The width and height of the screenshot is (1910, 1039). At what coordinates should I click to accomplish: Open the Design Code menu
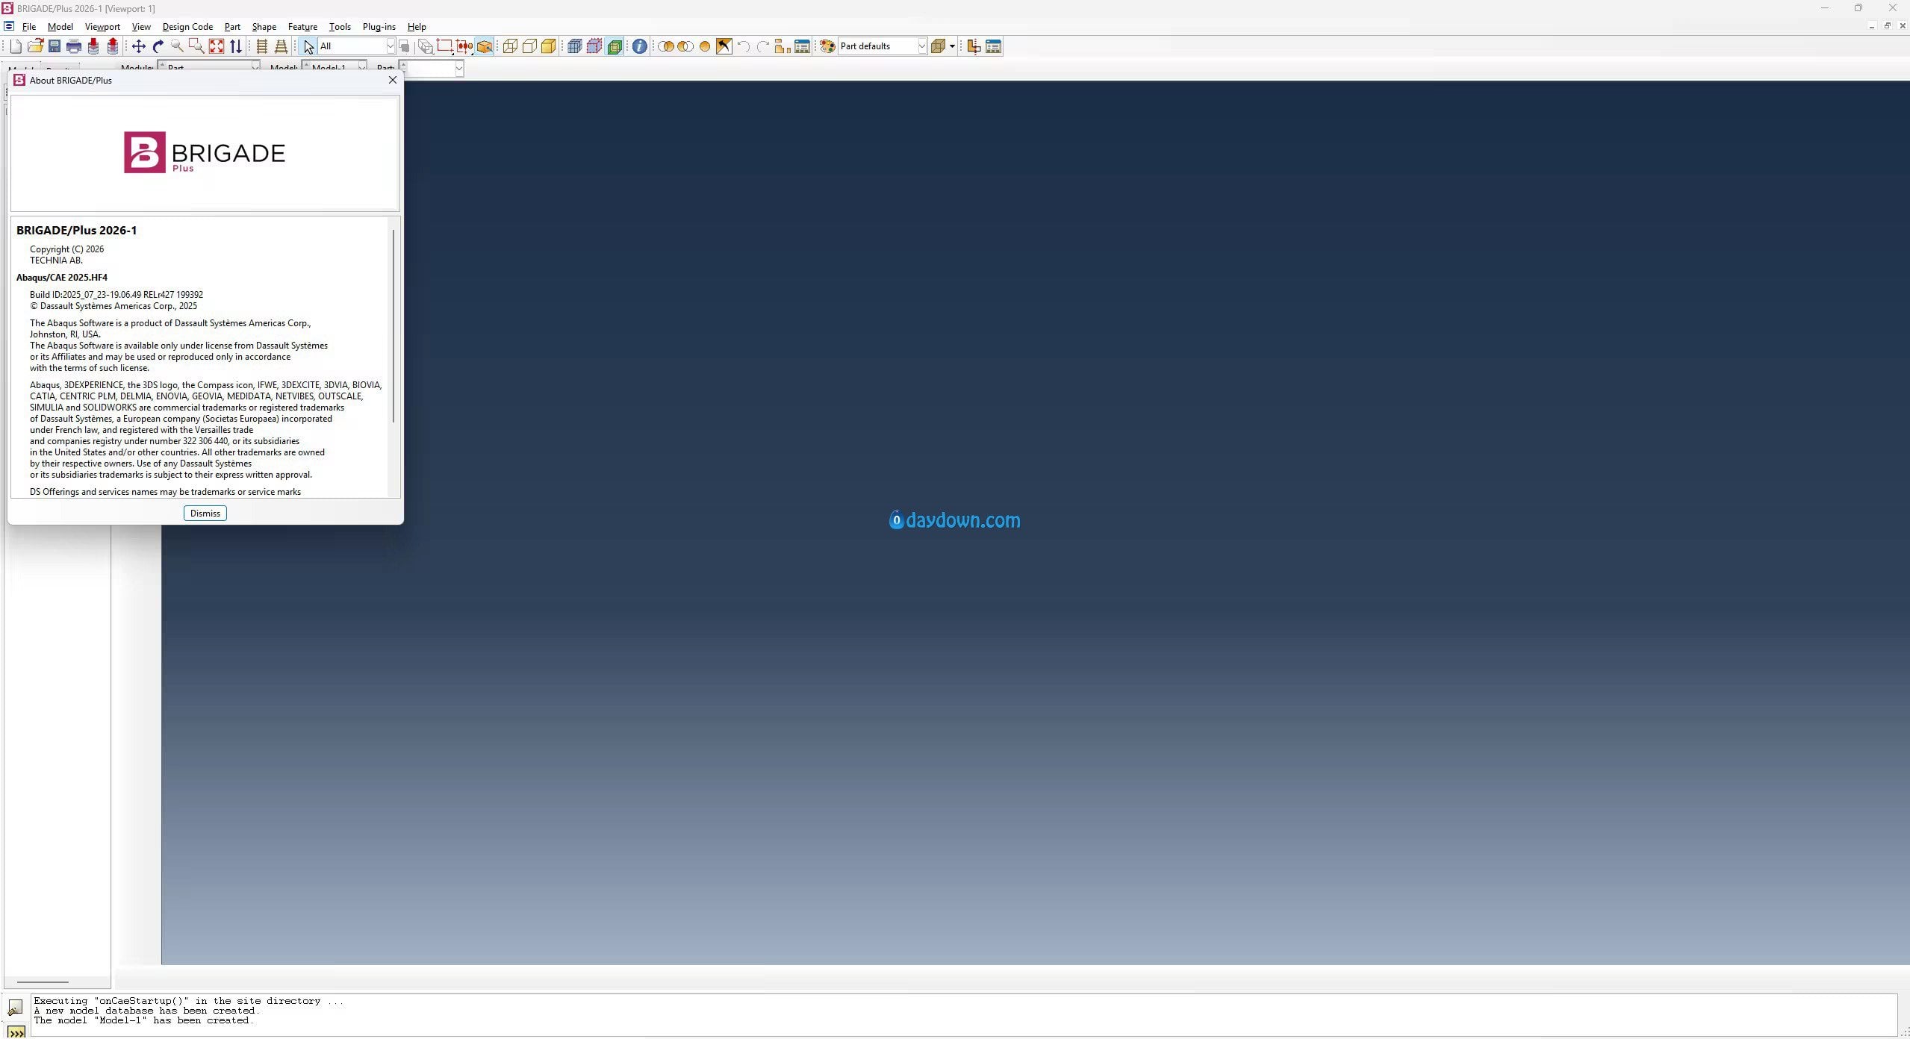[187, 27]
